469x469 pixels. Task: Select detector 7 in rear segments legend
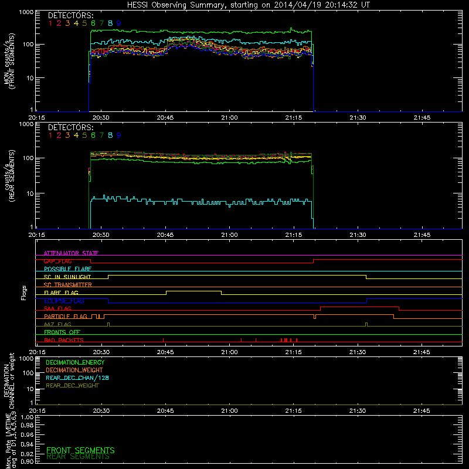(101, 135)
